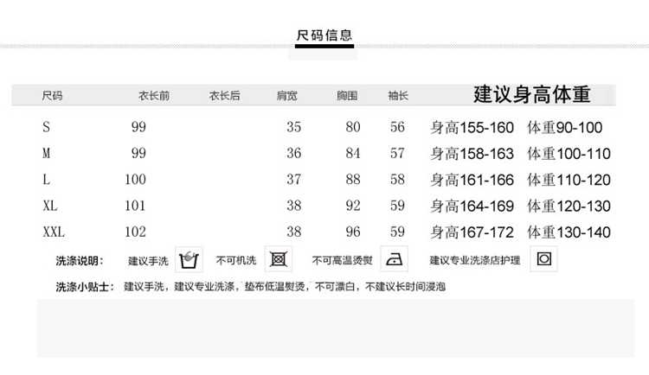The image size is (649, 375).
Task: Click sleeve length value 58
Action: coord(397,180)
